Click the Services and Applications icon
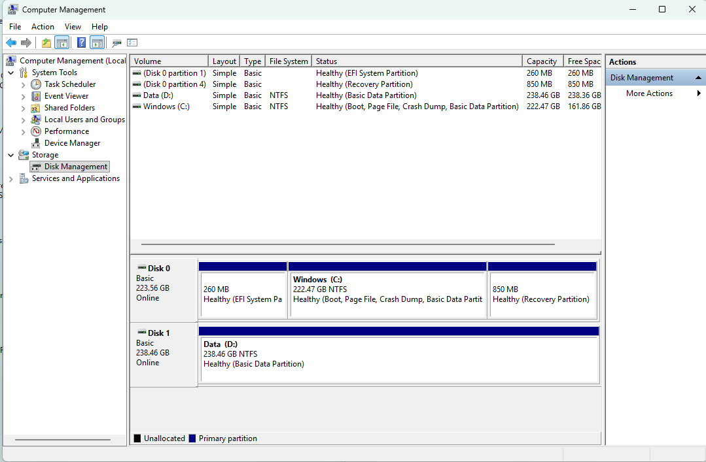Viewport: 706px width, 462px height. (x=24, y=178)
